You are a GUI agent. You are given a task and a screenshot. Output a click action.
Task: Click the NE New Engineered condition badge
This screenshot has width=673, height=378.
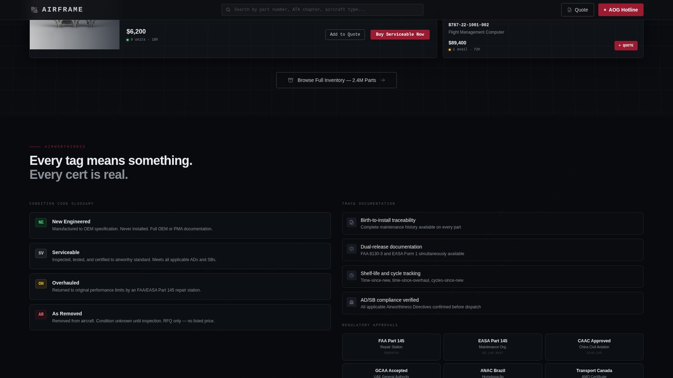tap(41, 223)
